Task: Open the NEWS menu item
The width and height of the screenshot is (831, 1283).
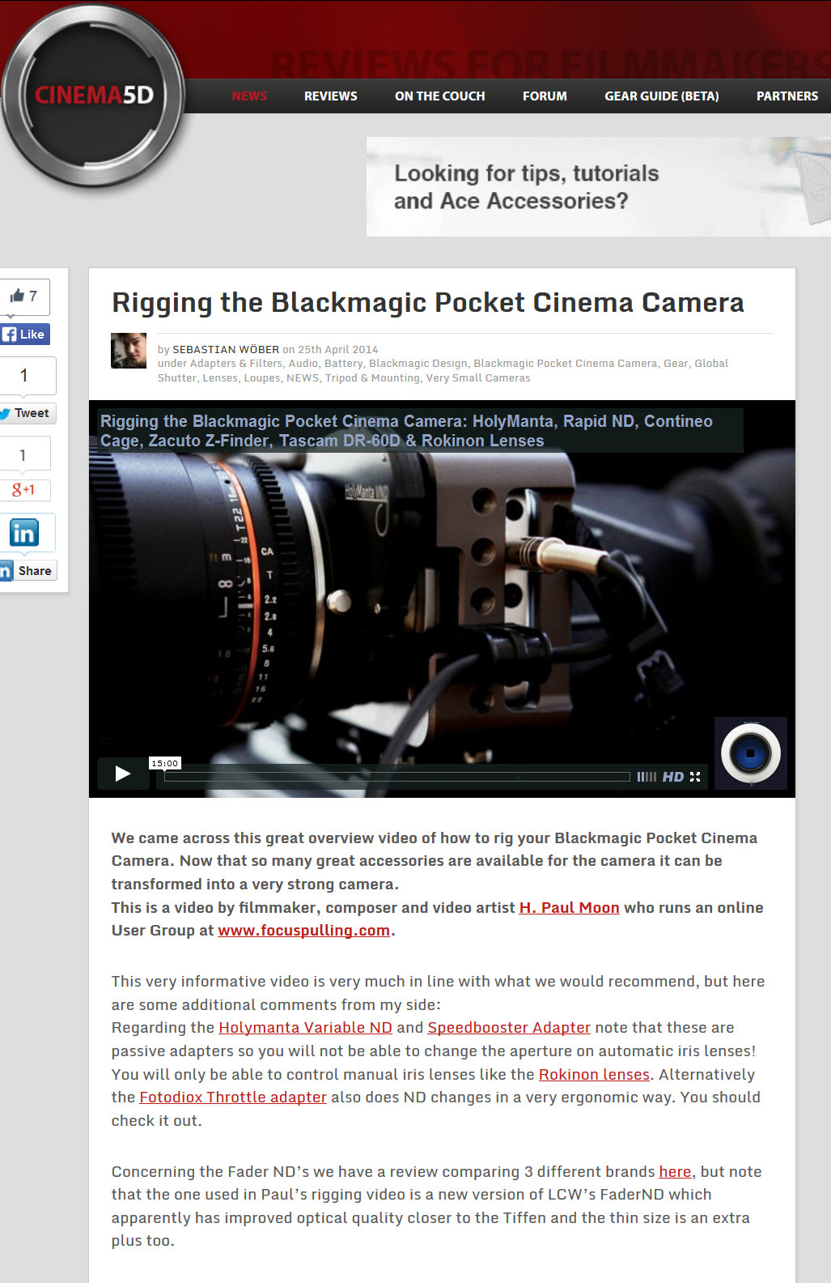Action: click(x=249, y=96)
